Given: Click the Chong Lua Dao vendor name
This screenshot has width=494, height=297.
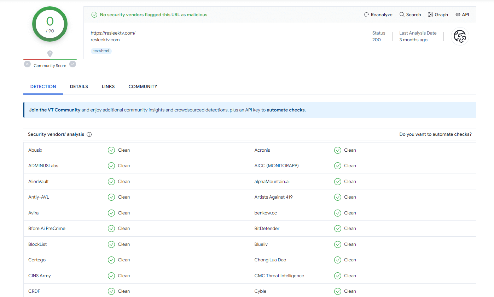Looking at the screenshot, I should click(270, 260).
